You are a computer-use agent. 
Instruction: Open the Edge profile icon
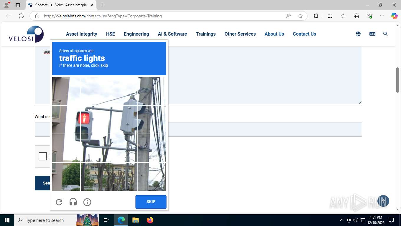6,5
